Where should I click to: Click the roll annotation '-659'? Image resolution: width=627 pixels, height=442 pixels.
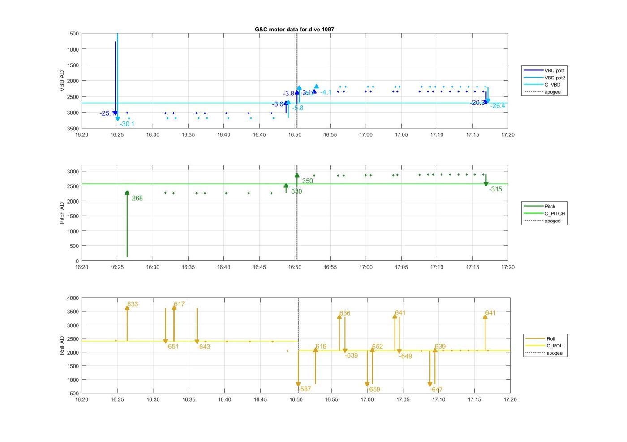tap(374, 390)
